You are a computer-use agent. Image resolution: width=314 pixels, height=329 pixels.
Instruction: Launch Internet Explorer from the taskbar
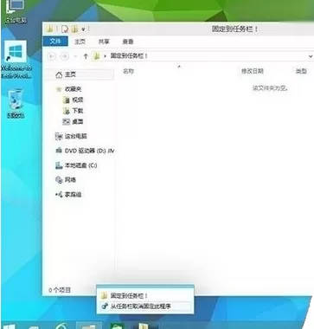(x=62, y=326)
